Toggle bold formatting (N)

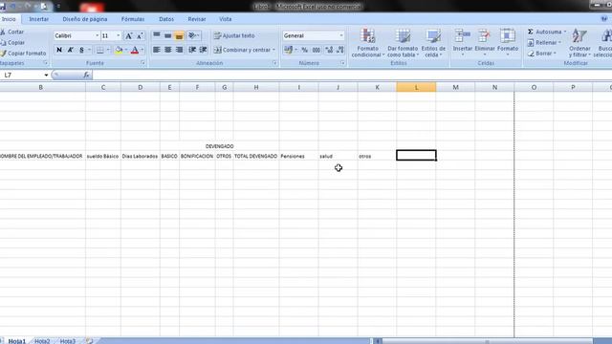pos(59,50)
